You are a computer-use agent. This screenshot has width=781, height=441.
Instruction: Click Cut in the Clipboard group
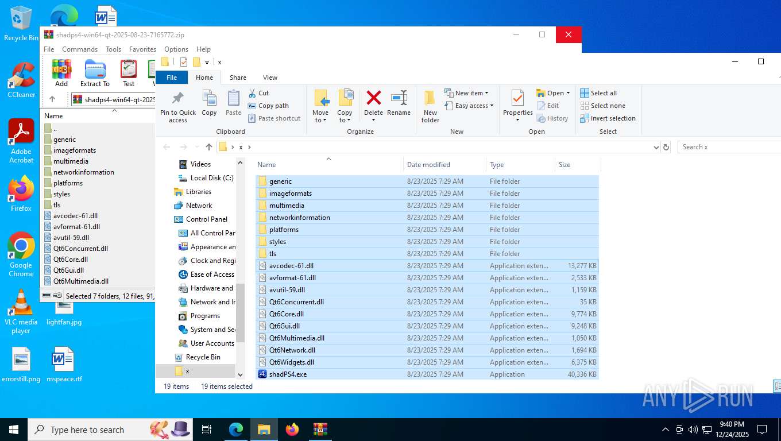click(259, 93)
